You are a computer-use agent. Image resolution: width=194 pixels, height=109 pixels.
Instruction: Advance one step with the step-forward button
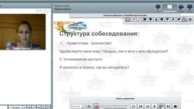pyautogui.click(x=162, y=106)
